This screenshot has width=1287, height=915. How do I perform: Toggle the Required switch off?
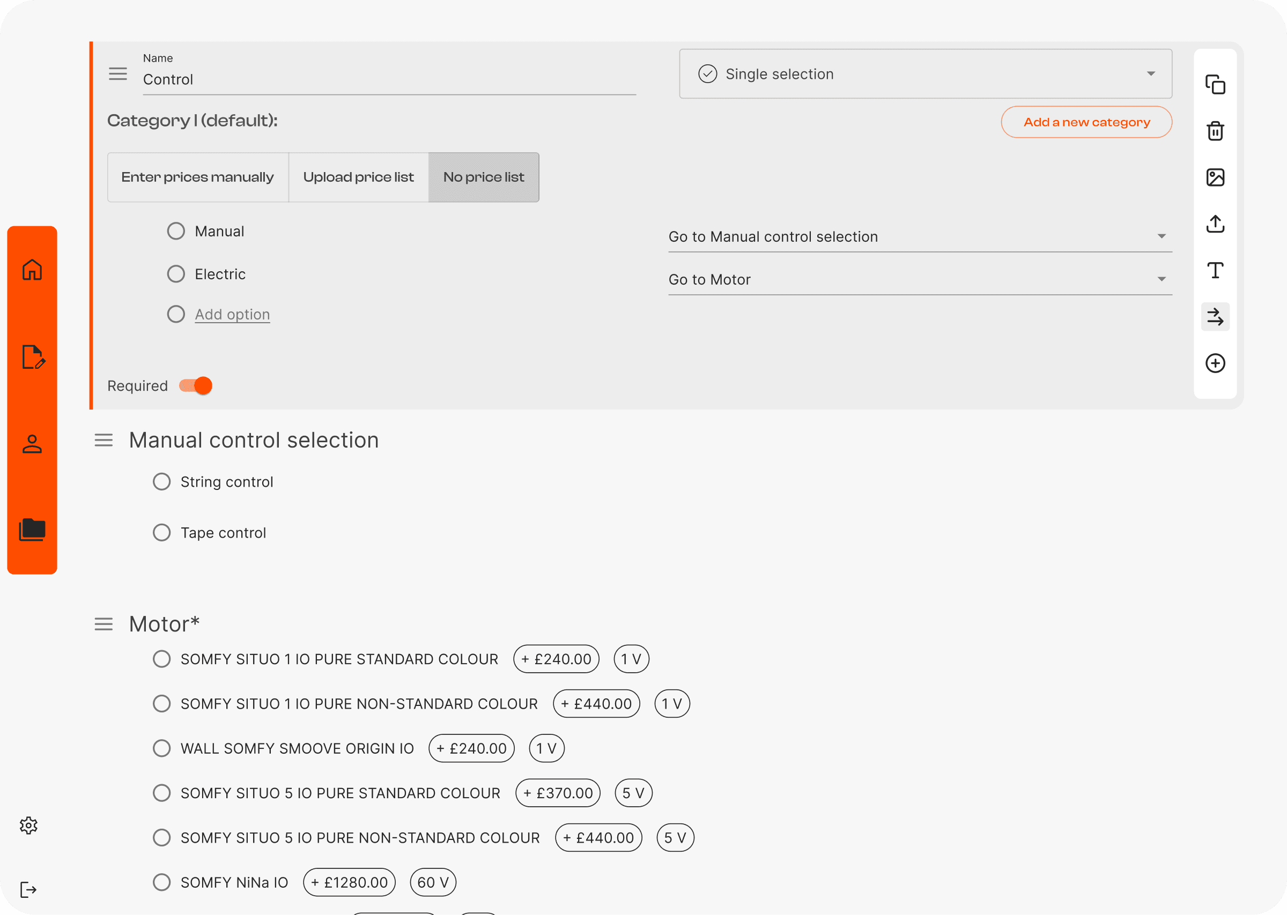pyautogui.click(x=196, y=386)
